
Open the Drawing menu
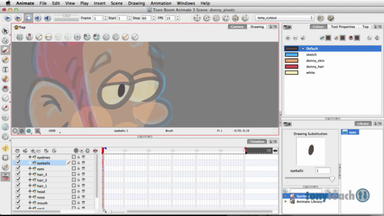pyautogui.click(x=136, y=3)
